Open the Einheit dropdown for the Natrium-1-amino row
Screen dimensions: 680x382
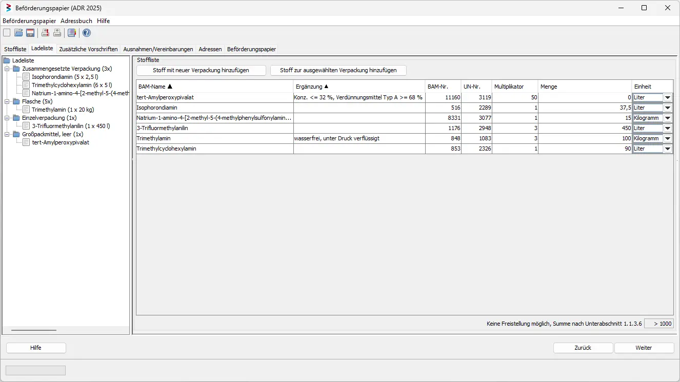(668, 118)
